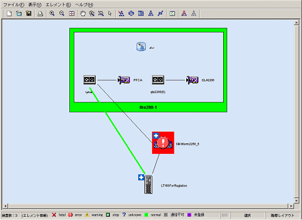Click the vertical scrollbar down arrow
Viewport: 302px width, 220px height.
tap(296, 200)
